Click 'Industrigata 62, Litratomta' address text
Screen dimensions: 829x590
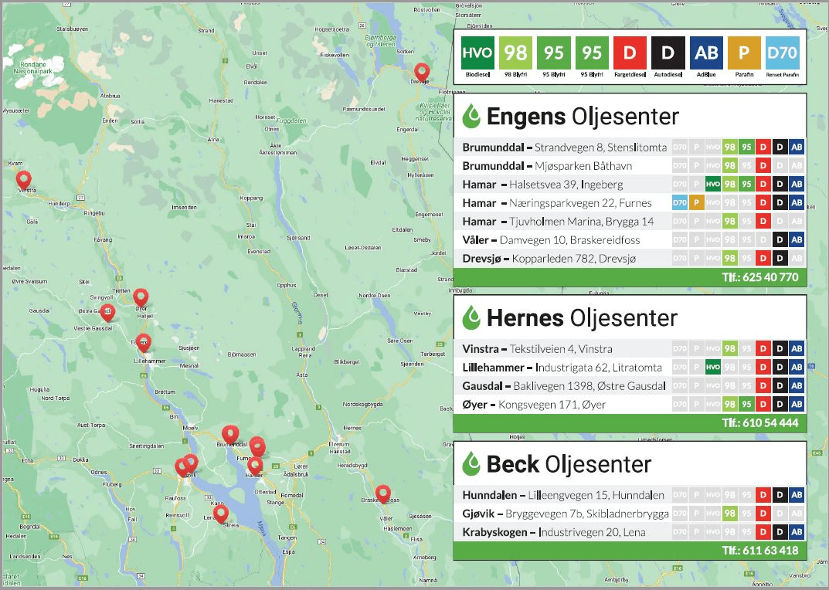(599, 368)
